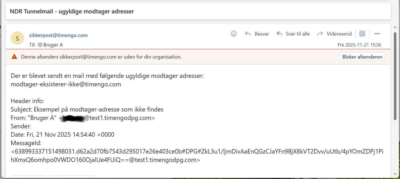This screenshot has height=179, width=400.
Task: Click the sender avatar with letter S
Action: pyautogui.click(x=17, y=38)
